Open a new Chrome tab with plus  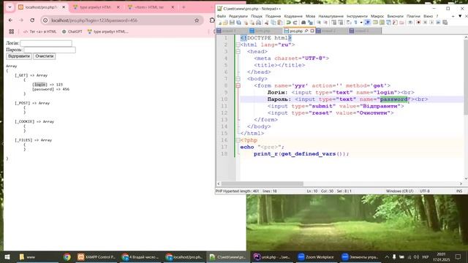coord(184,7)
